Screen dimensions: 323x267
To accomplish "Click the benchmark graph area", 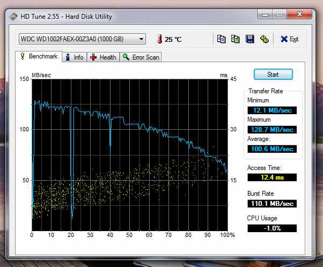I will click(130, 155).
